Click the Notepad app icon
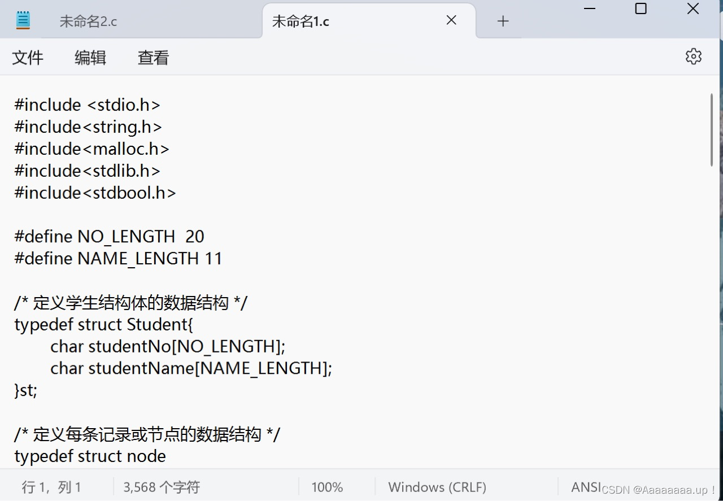723x501 pixels. 23,20
